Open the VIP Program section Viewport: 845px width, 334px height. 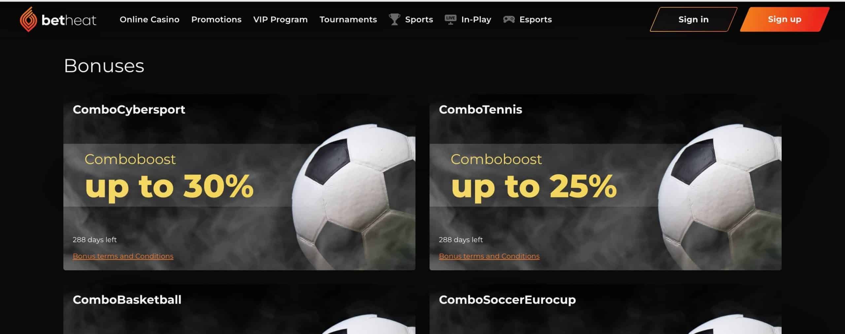(x=280, y=19)
